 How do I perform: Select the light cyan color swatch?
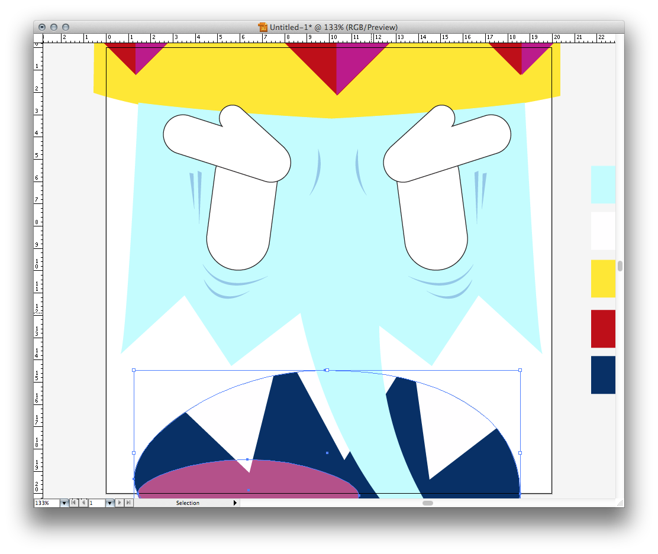[603, 184]
